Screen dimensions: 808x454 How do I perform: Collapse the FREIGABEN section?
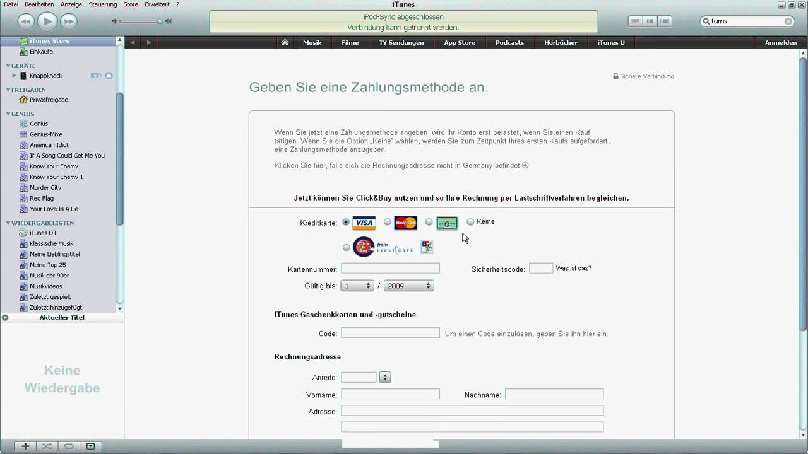[x=8, y=90]
